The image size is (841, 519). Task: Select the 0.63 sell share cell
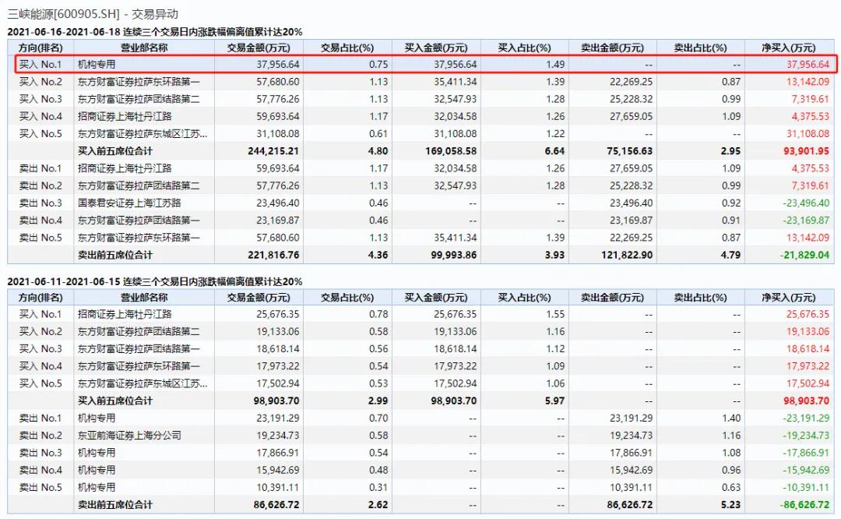pos(731,487)
